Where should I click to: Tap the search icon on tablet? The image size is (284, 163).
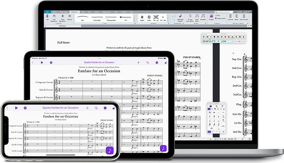148,62
